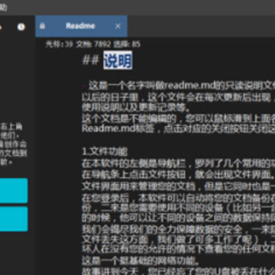
Task: Click the lower cyan button in left panel
Action: [x=14, y=218]
